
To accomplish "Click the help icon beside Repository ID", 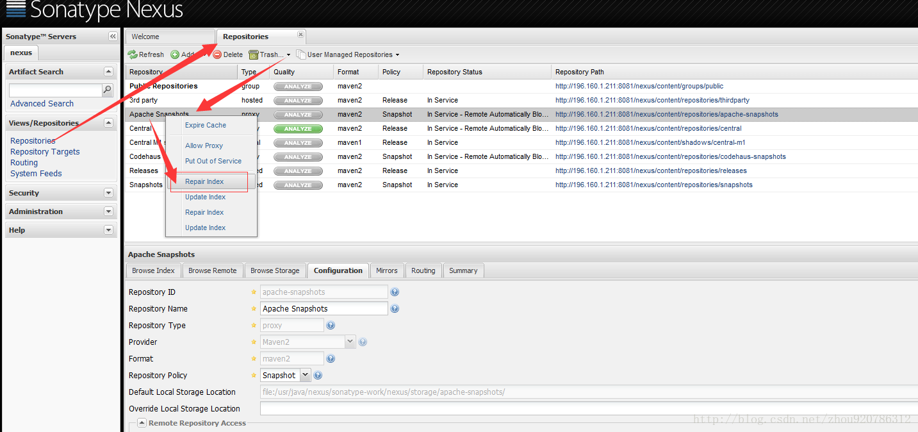I will coord(395,292).
